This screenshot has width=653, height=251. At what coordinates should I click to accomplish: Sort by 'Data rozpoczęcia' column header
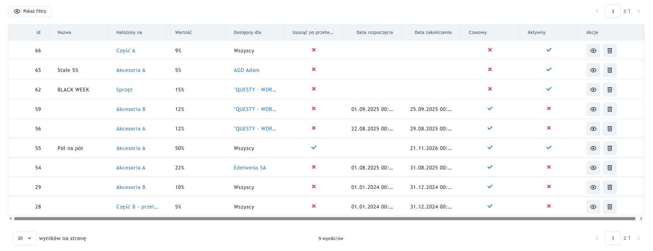tap(374, 33)
